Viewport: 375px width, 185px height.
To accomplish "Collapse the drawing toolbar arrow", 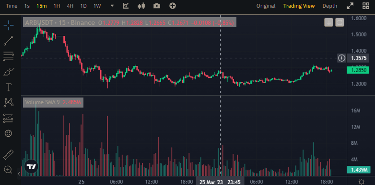I will (x=19, y=174).
